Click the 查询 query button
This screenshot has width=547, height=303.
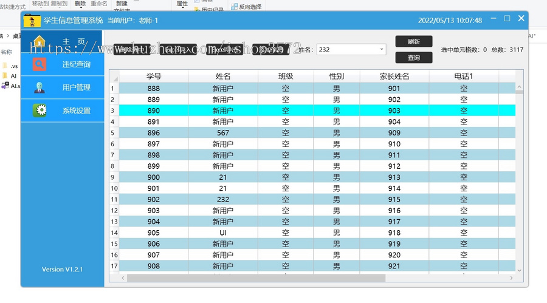coord(414,58)
